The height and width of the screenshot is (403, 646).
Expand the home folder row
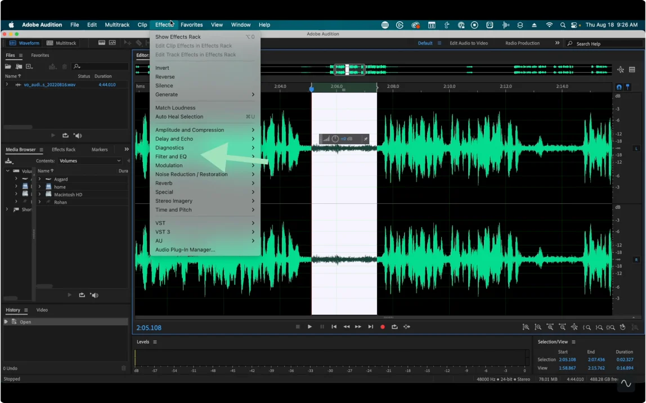coord(39,187)
